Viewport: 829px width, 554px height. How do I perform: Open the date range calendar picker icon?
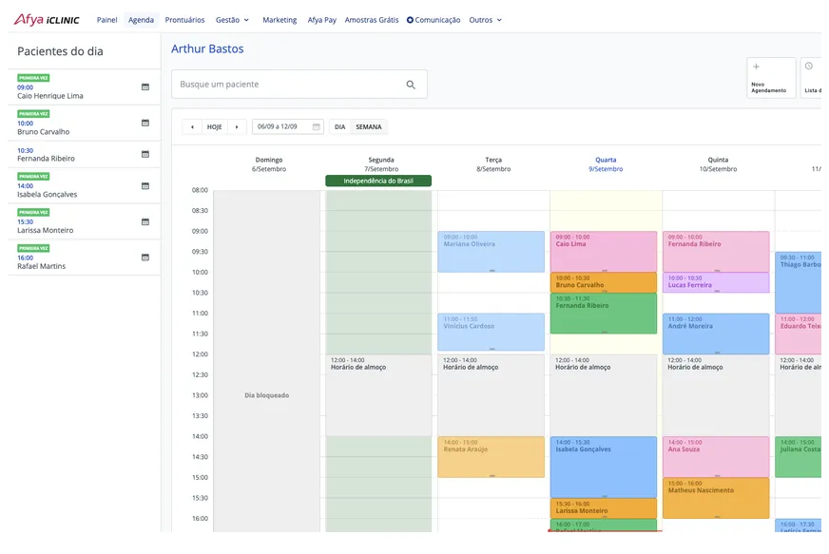pos(317,127)
